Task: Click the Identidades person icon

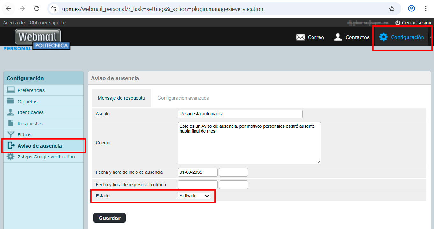Action: click(11, 112)
